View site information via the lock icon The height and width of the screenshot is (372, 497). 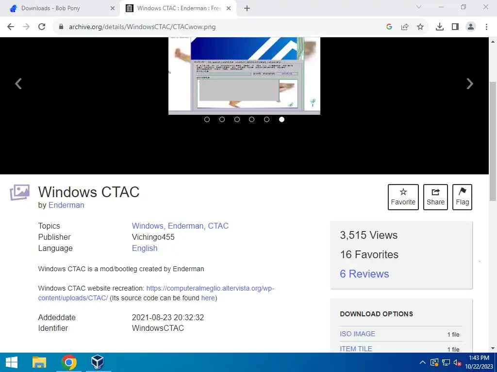click(x=61, y=27)
